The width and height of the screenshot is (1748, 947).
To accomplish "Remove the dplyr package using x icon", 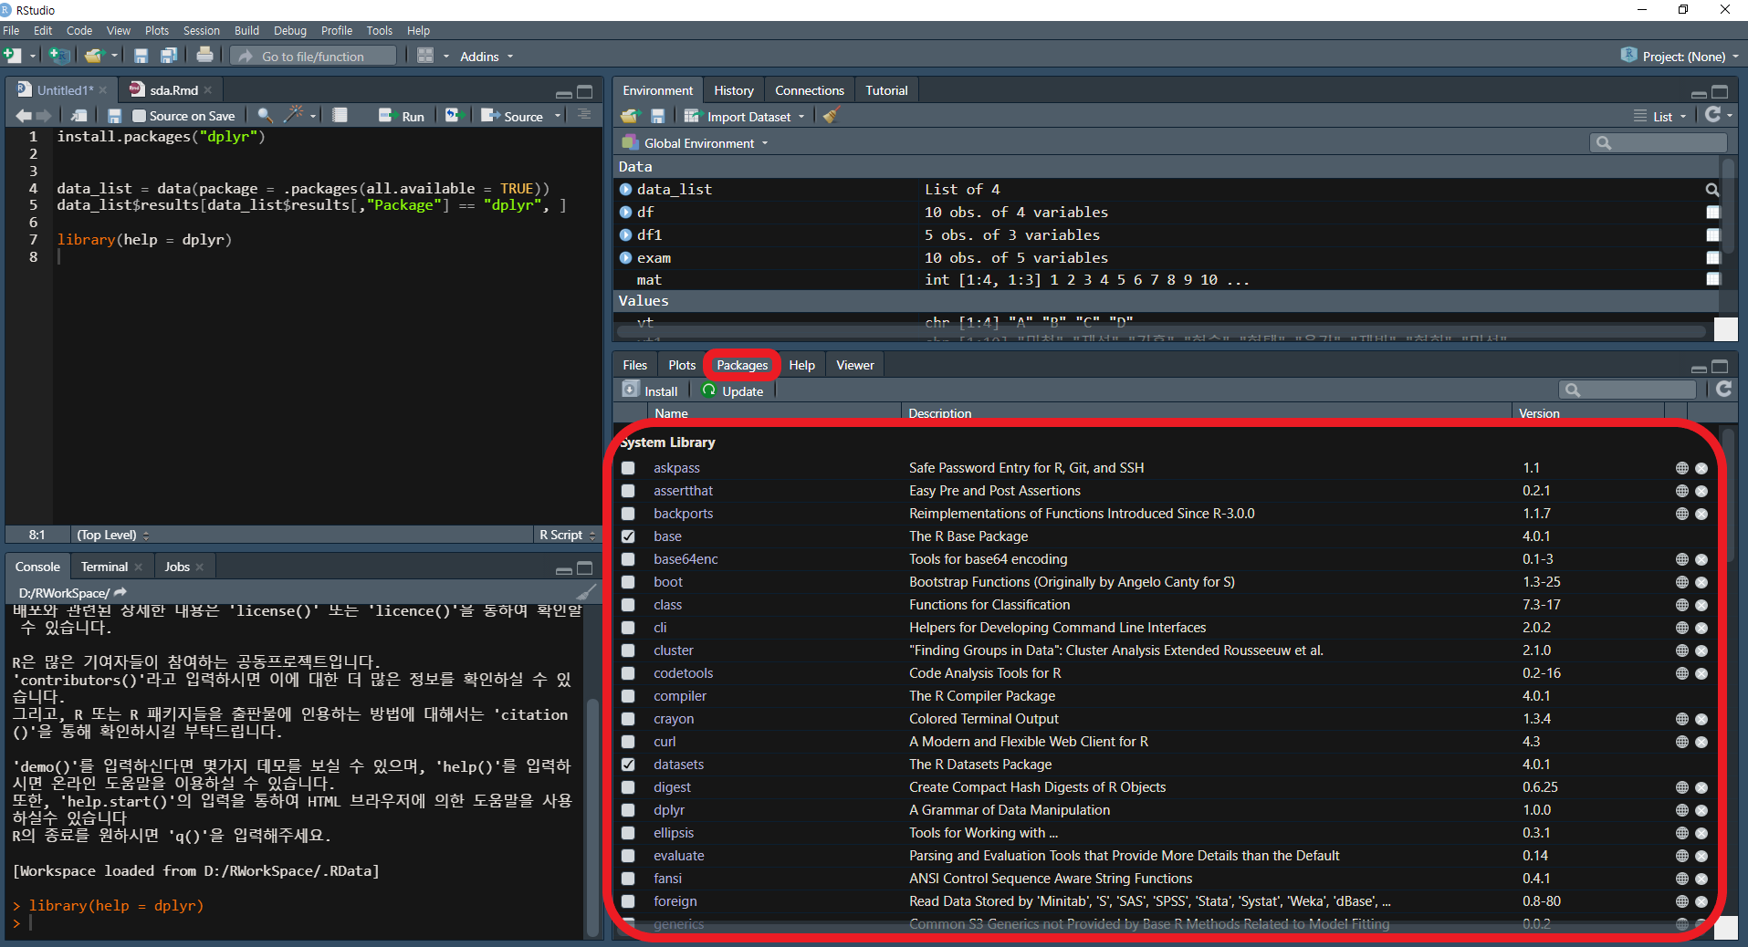I will pyautogui.click(x=1701, y=810).
